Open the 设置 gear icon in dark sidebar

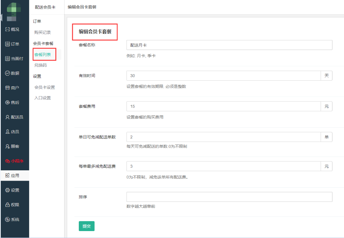click(x=7, y=190)
